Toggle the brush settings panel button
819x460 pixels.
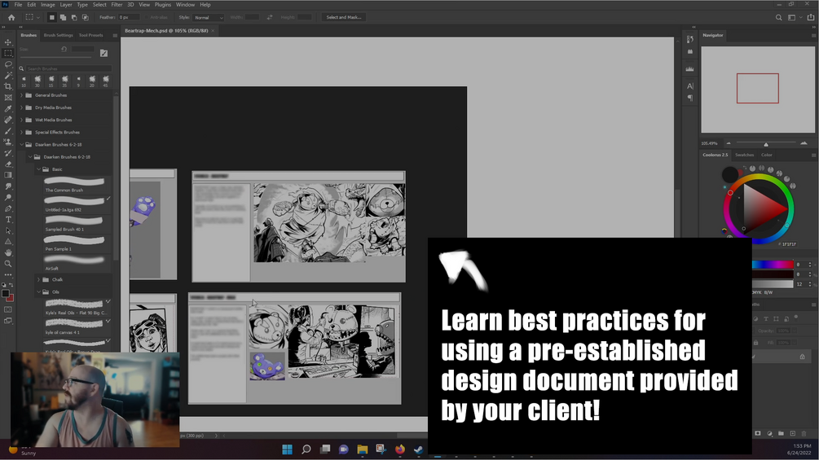(x=104, y=53)
